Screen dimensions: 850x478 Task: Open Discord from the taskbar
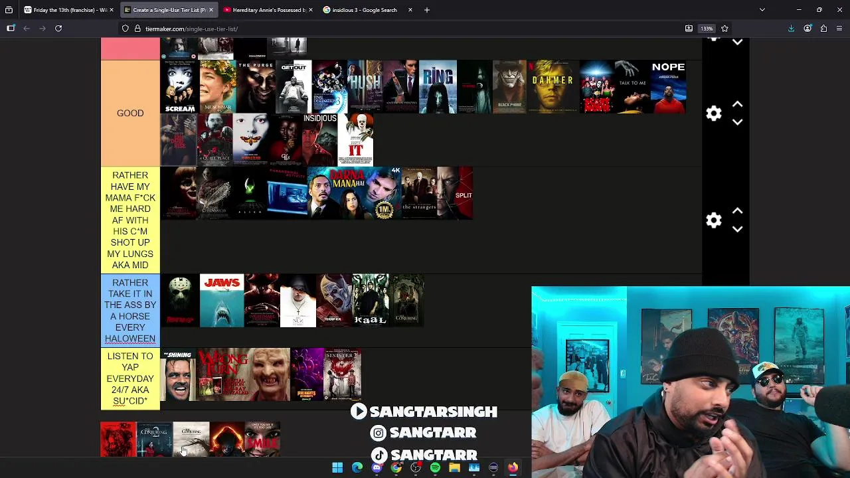pyautogui.click(x=377, y=467)
